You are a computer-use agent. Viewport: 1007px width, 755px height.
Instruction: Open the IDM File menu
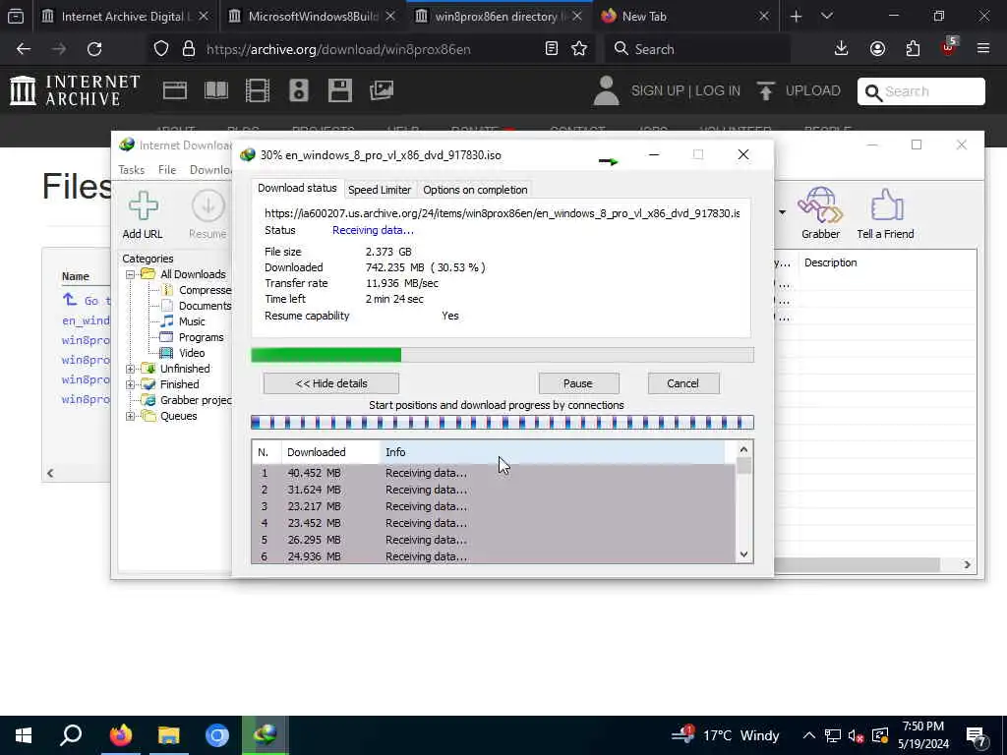coord(167,170)
